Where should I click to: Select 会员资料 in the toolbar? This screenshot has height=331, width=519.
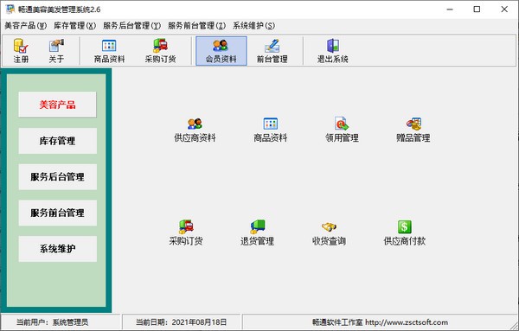[221, 51]
